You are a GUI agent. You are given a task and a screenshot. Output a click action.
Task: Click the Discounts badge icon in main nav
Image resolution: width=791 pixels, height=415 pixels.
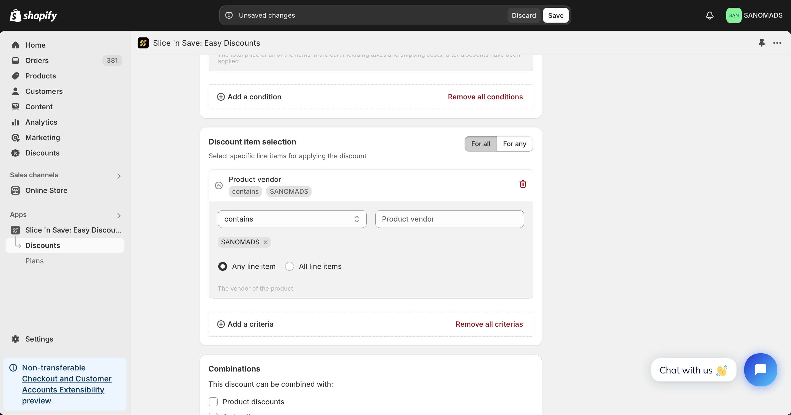15,153
